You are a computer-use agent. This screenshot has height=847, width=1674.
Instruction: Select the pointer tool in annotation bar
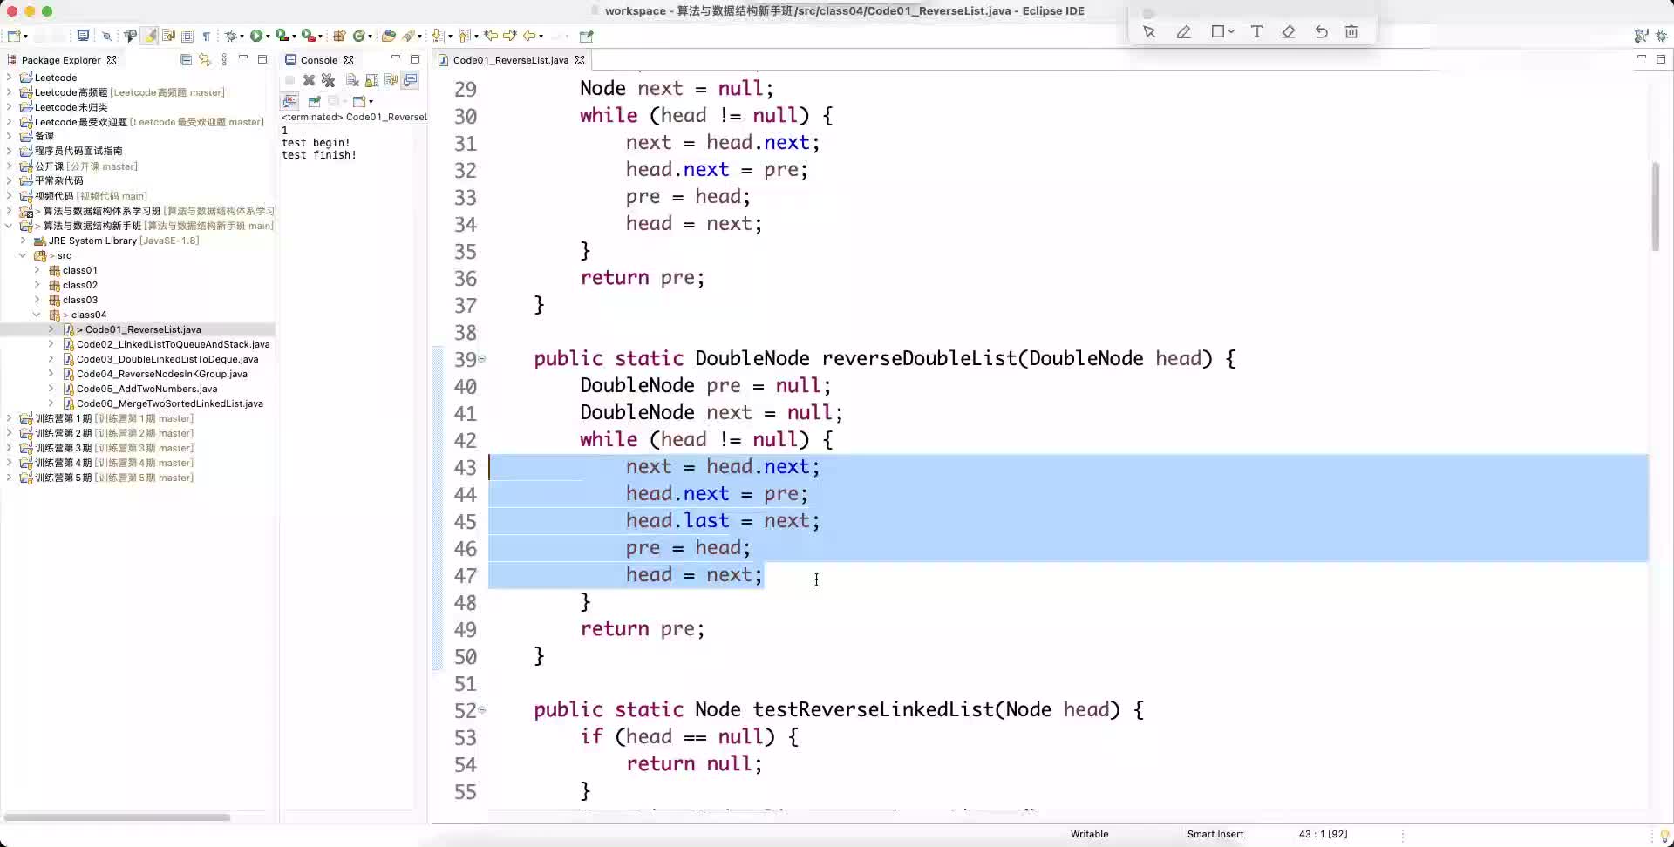[x=1149, y=32]
